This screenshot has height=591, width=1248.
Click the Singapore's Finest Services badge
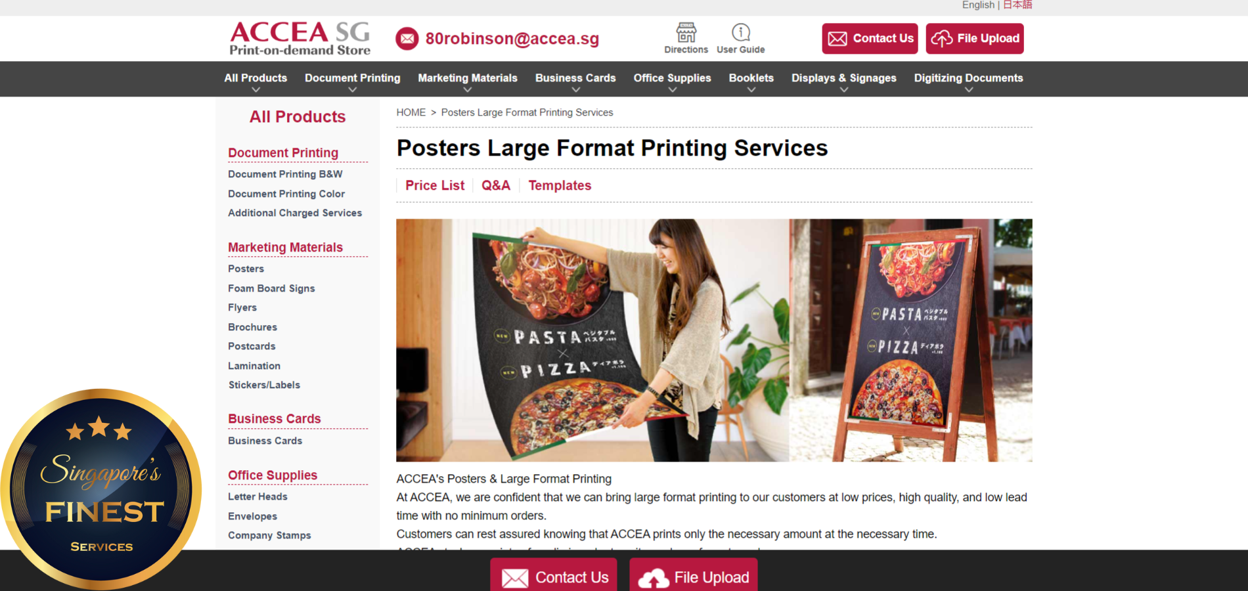coord(101,489)
